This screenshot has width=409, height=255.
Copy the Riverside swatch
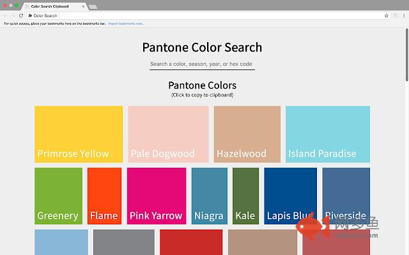(x=346, y=196)
